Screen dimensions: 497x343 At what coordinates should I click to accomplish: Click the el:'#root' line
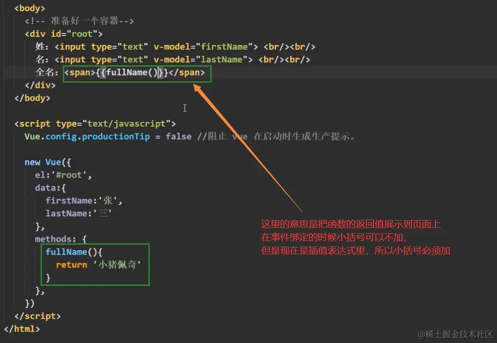click(x=63, y=175)
